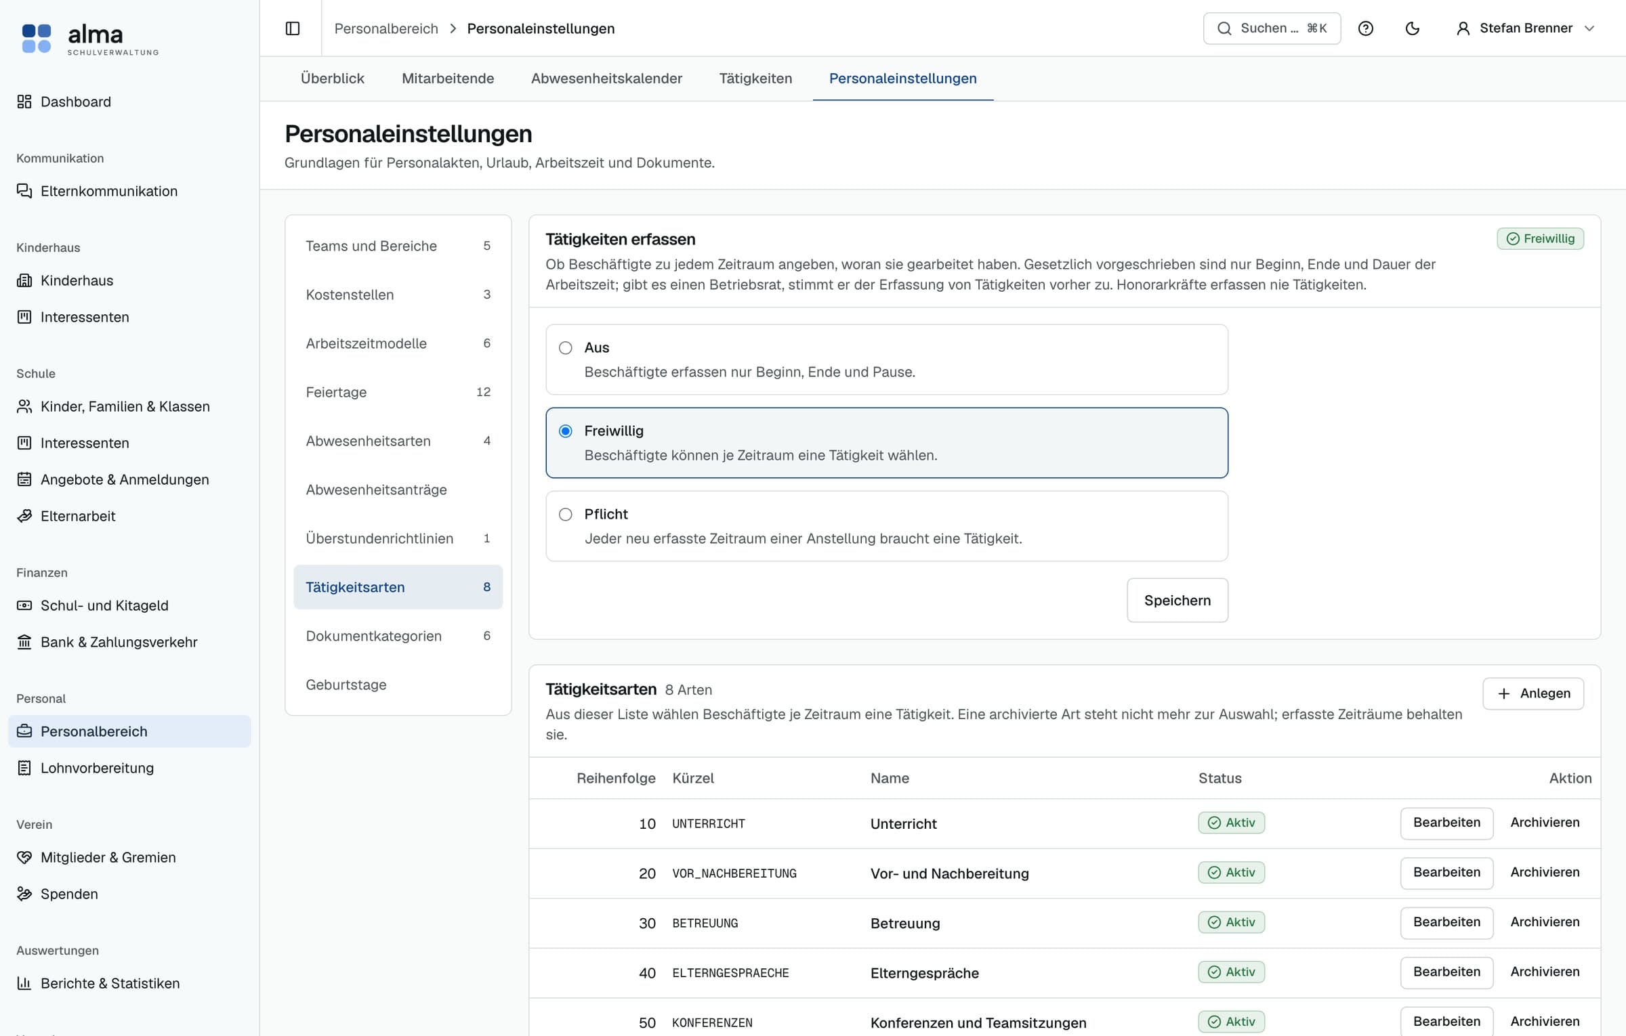
Task: Open Bank & Zahlungsverkehr
Action: (x=129, y=642)
